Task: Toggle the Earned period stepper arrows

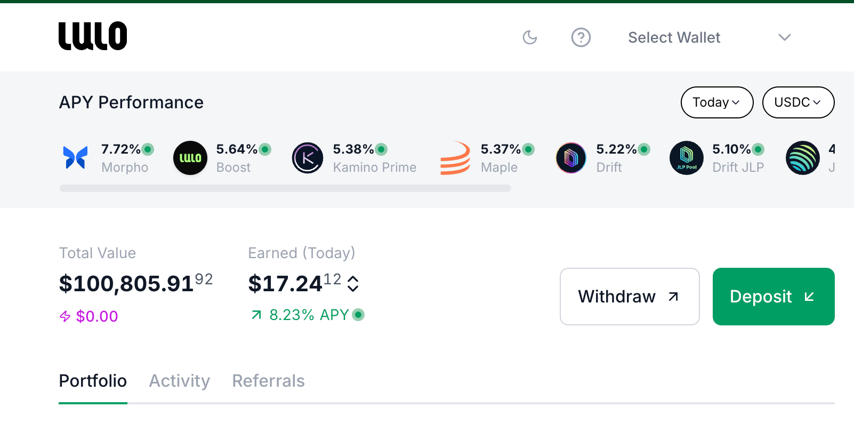Action: [353, 284]
